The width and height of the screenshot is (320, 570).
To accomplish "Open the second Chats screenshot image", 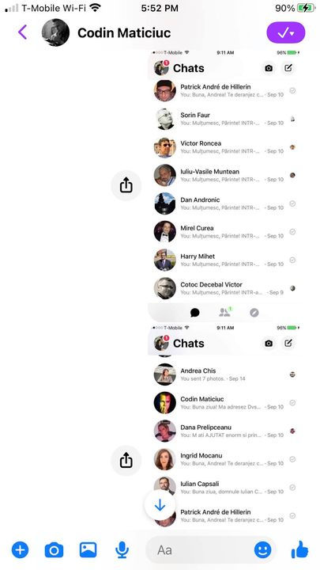I will pos(224,425).
